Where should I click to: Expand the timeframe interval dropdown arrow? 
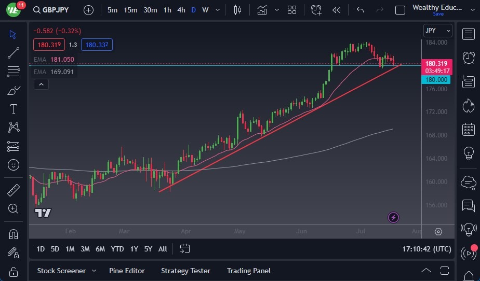(x=217, y=10)
